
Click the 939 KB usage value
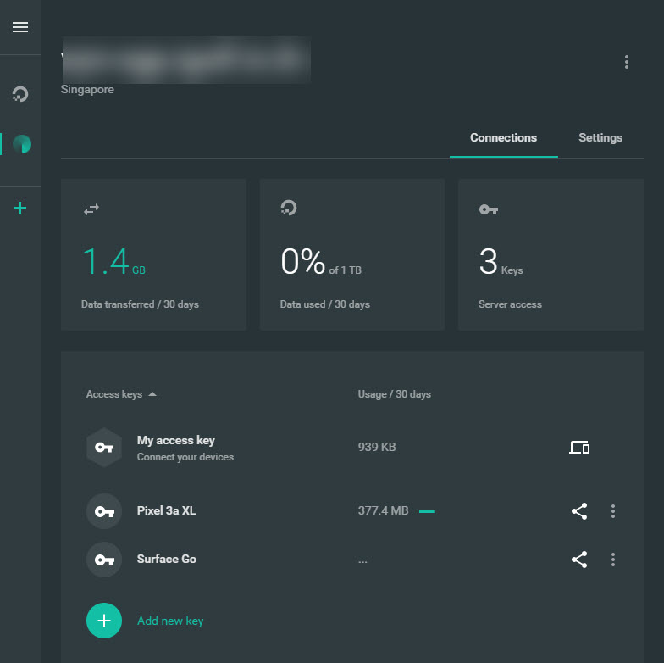376,447
